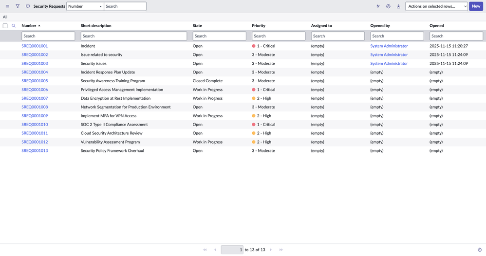This screenshot has width=486, height=256.
Task: Click the All breadcrumb filter
Action: click(x=5, y=17)
